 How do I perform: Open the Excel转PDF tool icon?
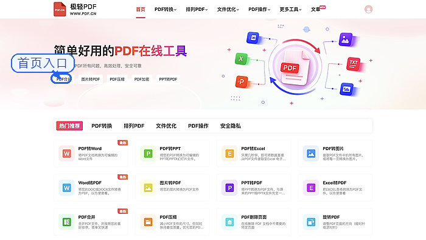coord(311,188)
